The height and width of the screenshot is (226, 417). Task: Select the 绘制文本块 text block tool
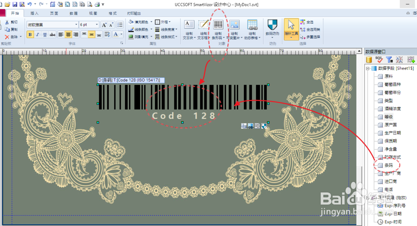[189, 30]
